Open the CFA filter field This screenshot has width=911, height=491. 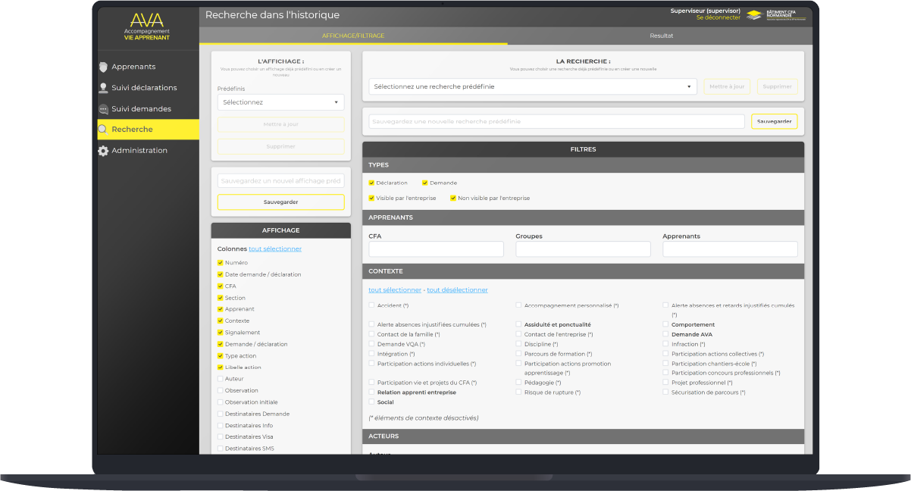pos(436,249)
